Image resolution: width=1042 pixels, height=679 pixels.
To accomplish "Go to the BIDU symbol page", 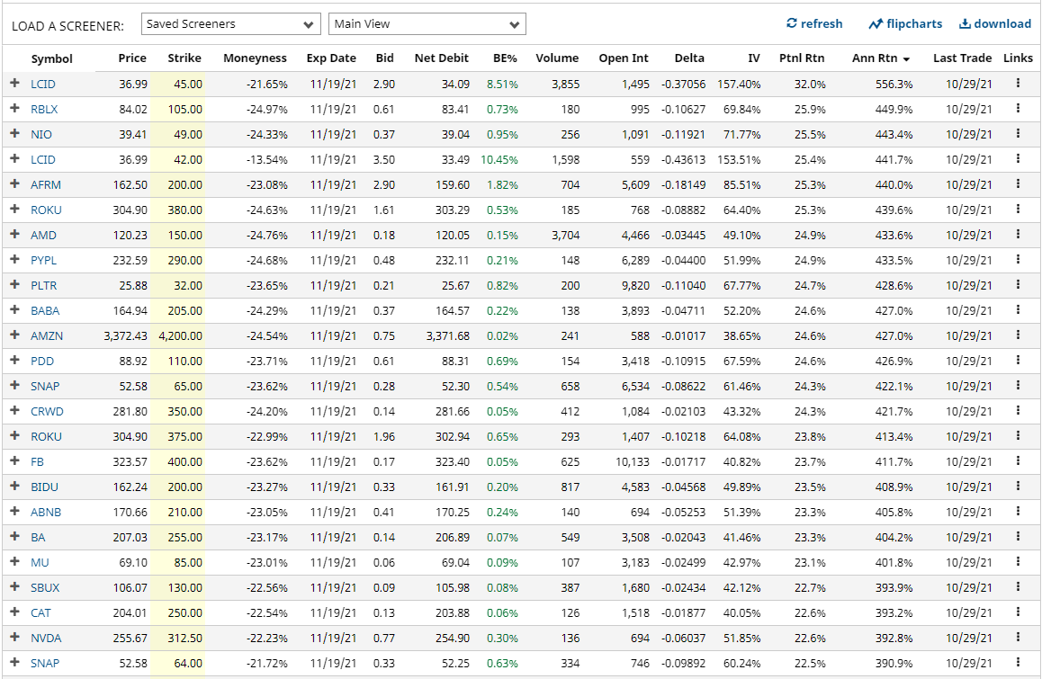I will click(44, 487).
